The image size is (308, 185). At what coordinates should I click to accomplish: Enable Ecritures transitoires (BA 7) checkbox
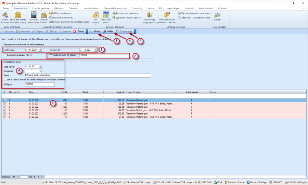coord(5,55)
